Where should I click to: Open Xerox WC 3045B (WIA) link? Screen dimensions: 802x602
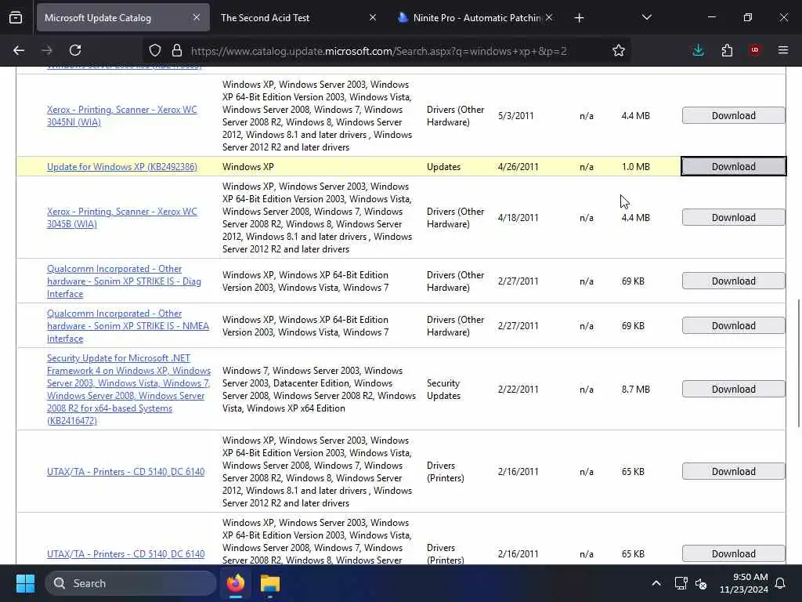pyautogui.click(x=121, y=218)
